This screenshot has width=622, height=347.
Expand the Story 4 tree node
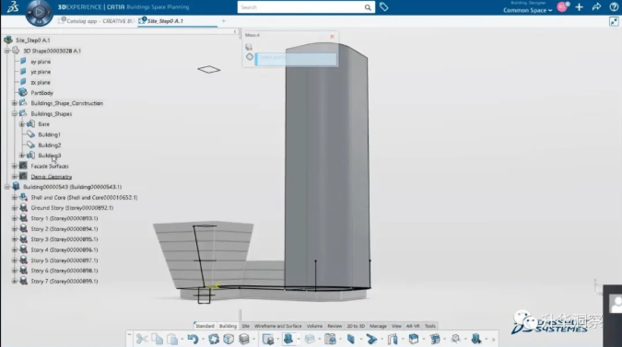click(14, 250)
